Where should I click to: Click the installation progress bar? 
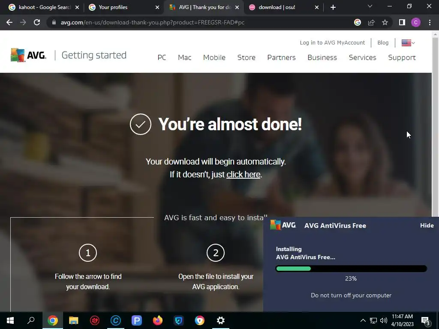(351, 269)
